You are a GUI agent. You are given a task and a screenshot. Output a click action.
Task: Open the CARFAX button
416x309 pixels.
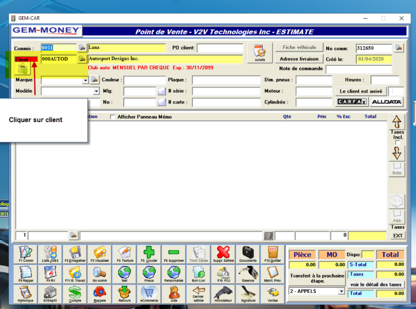[x=352, y=102]
